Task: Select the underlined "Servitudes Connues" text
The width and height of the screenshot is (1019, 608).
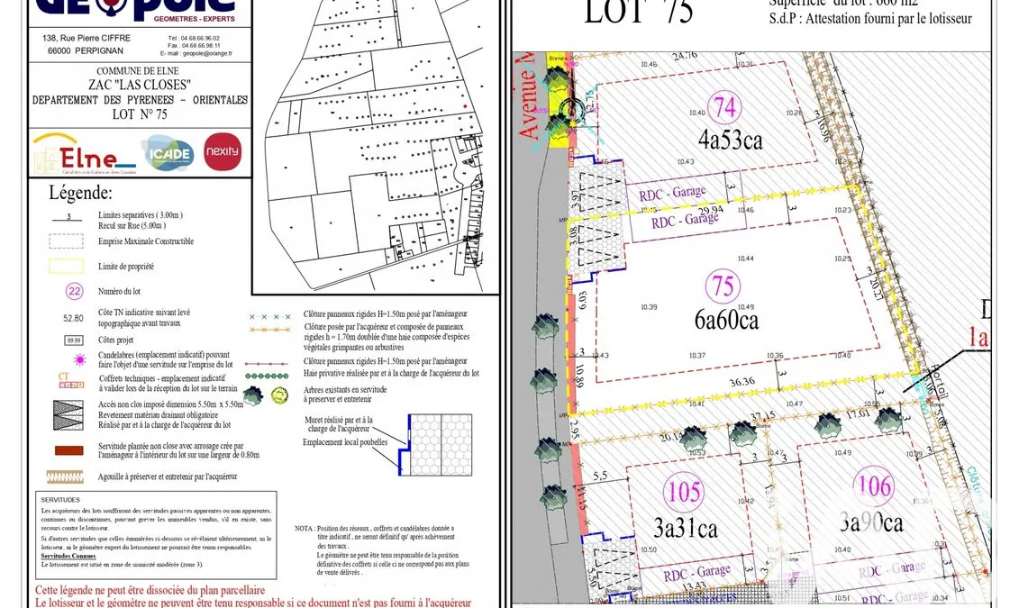Action: pos(68,556)
